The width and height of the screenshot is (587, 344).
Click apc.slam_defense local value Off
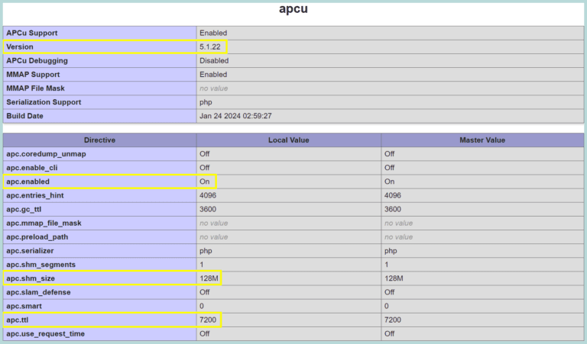(204, 292)
